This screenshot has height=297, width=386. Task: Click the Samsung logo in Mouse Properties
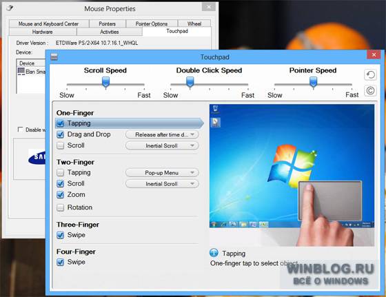(37, 156)
